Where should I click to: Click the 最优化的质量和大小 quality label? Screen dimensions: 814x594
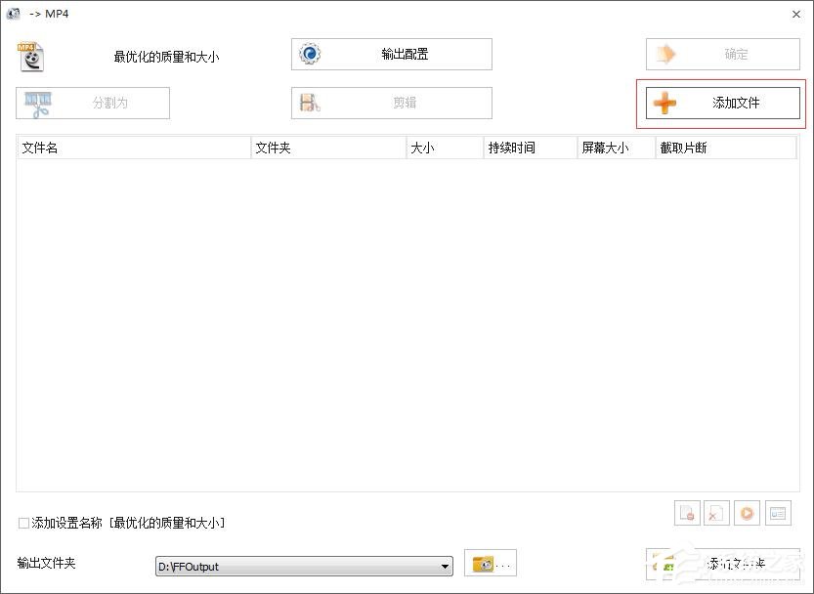click(167, 57)
